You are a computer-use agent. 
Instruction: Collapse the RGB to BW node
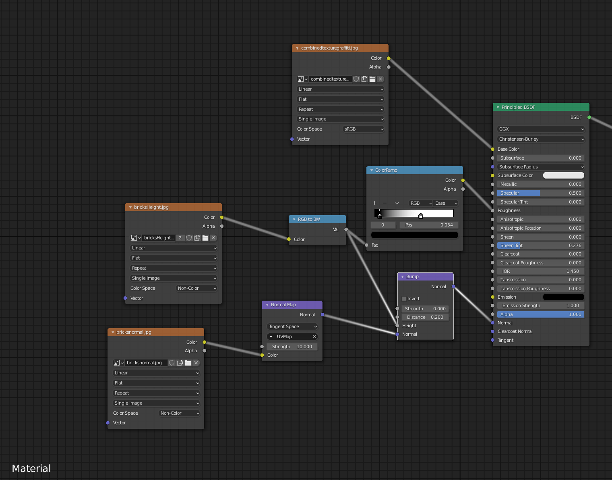coord(294,219)
